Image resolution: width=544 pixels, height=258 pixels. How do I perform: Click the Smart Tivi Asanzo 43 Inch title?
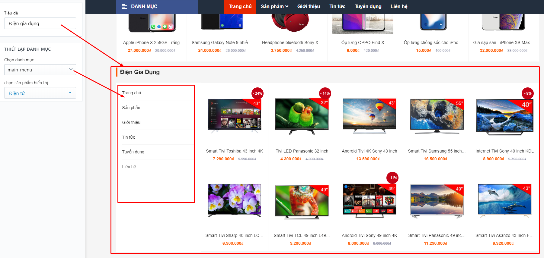504,235
